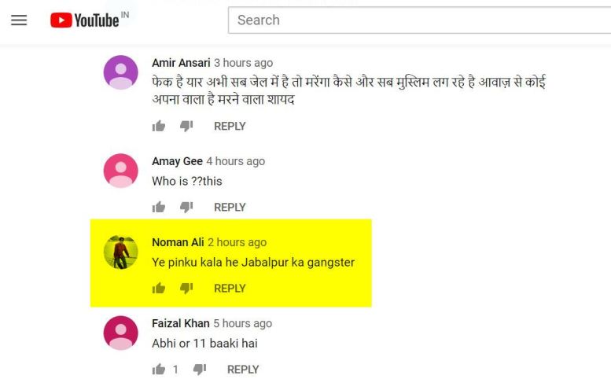Reply to Faizal Khan's comment
The width and height of the screenshot is (611, 390).
point(243,370)
